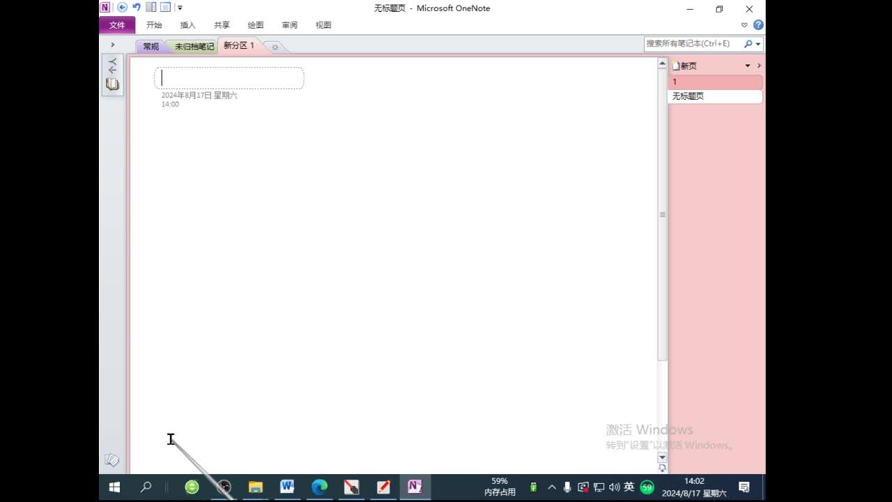
Task: Open Microsoft Edge from the taskbar
Action: tap(319, 487)
